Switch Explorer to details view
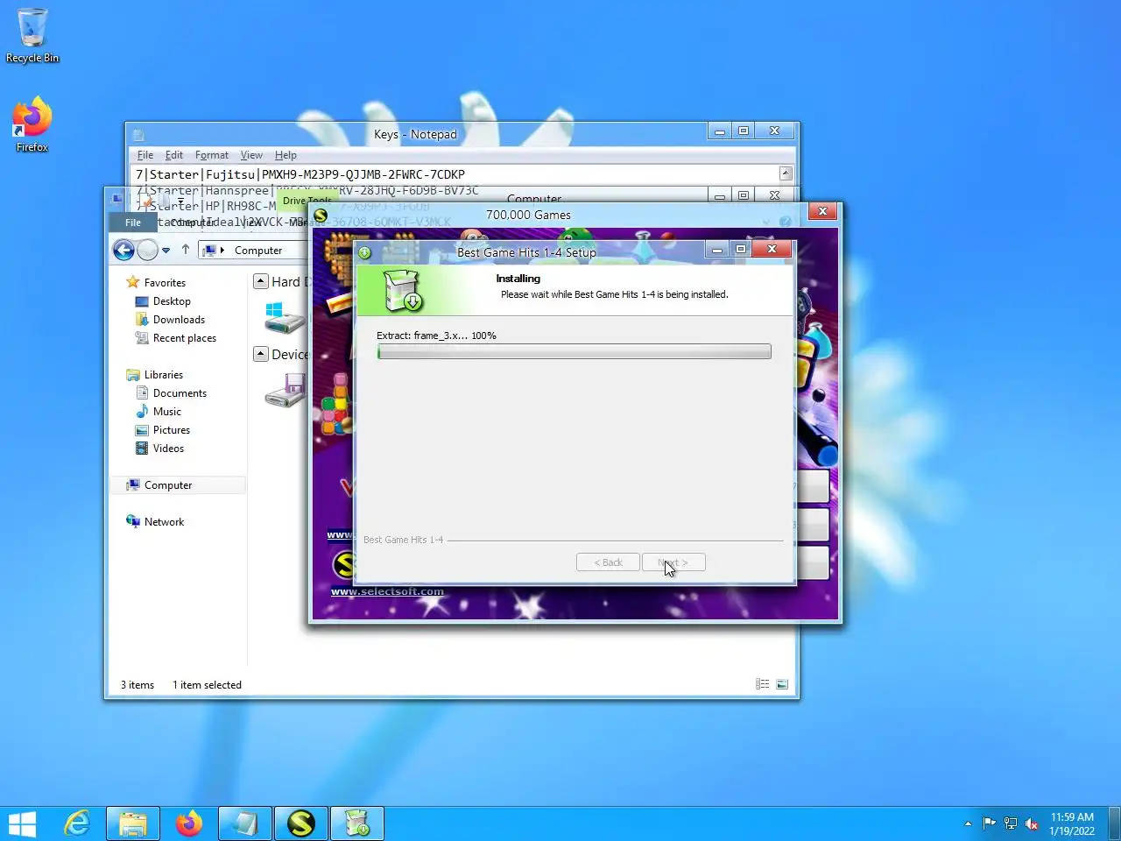 763,684
